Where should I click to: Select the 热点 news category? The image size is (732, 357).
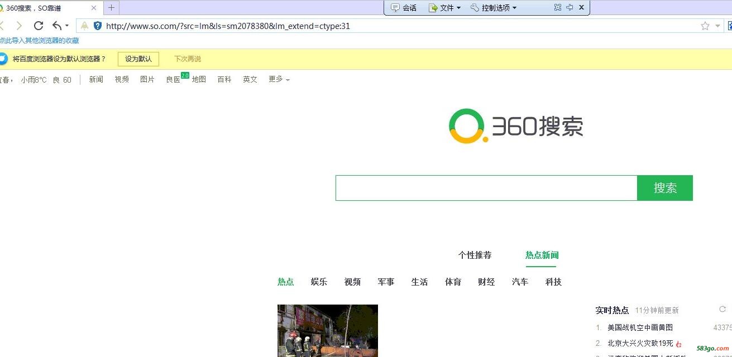tap(286, 282)
